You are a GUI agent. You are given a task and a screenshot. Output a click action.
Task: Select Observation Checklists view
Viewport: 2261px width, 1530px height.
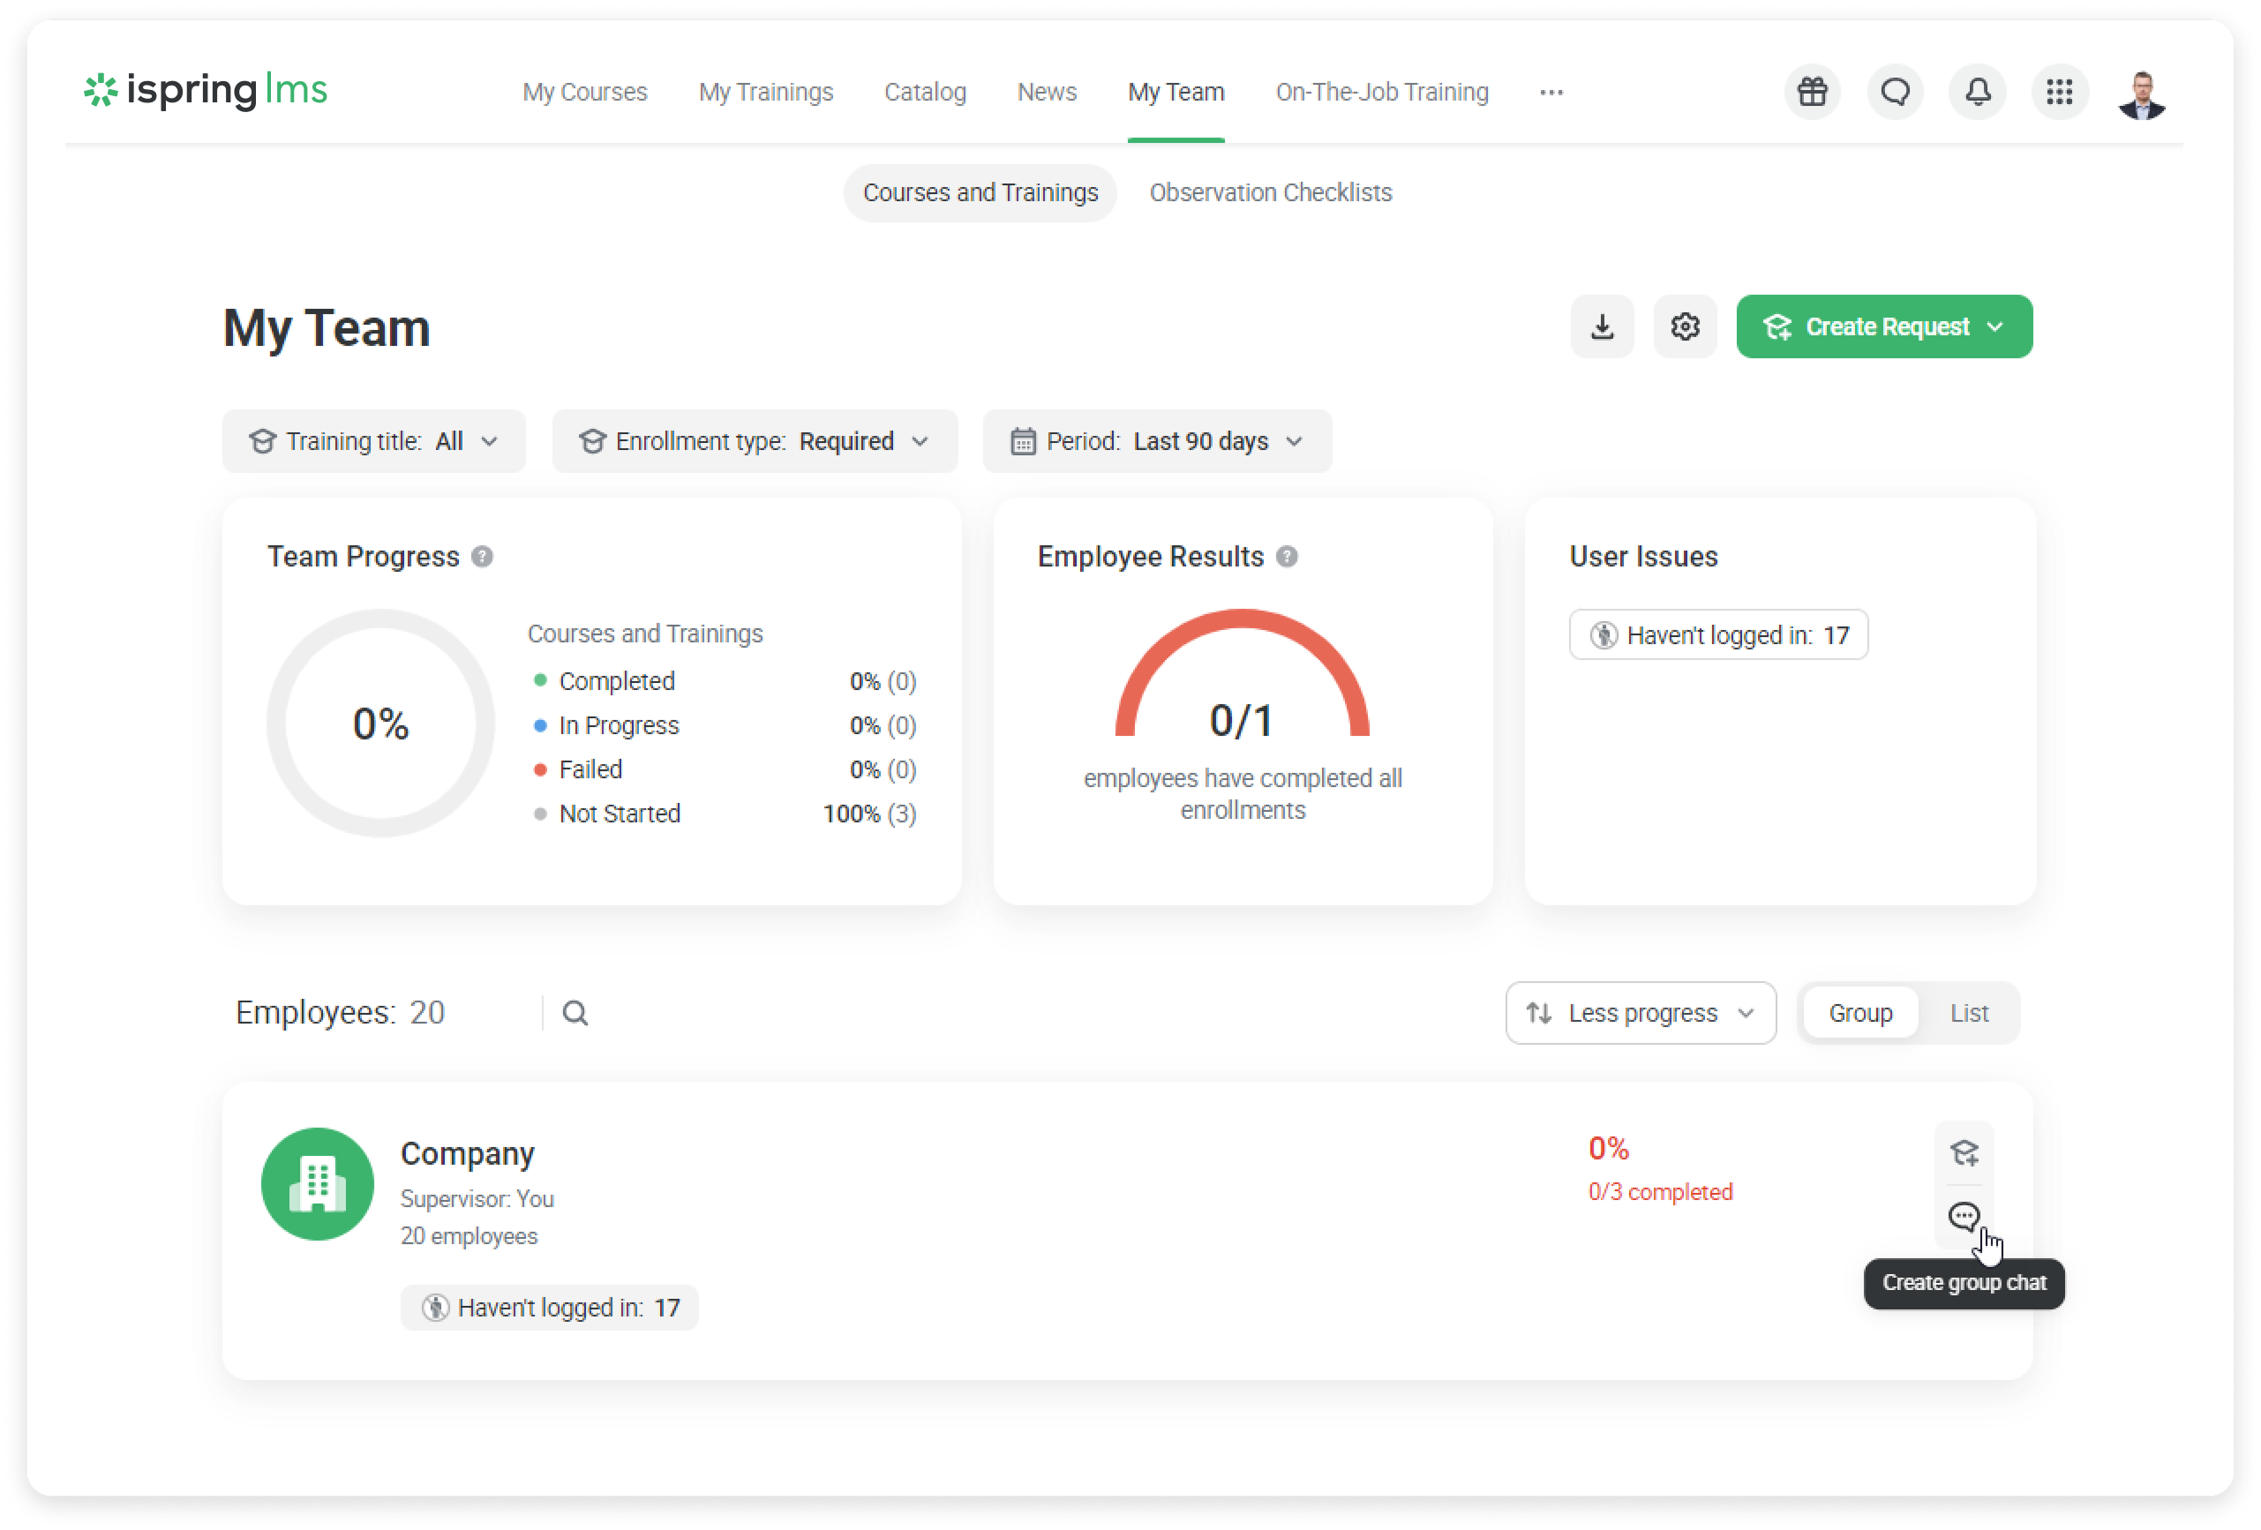click(x=1270, y=192)
